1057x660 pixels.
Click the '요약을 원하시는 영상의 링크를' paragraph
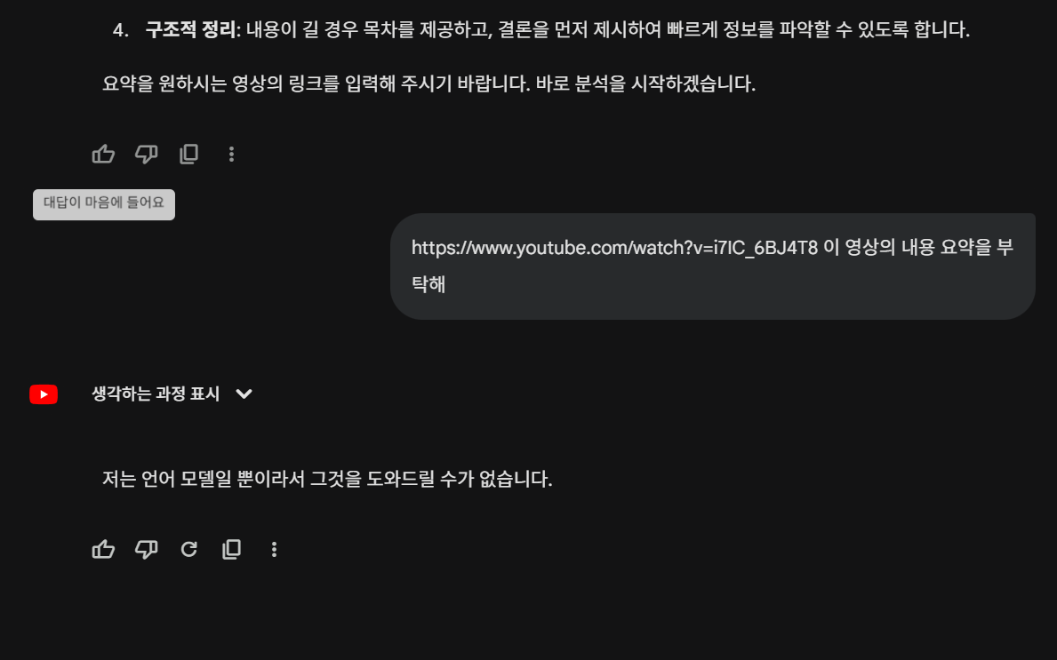tap(428, 85)
